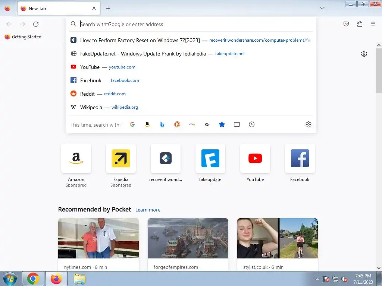Search this time with Bing icon
This screenshot has width=382, height=286.
point(162,124)
